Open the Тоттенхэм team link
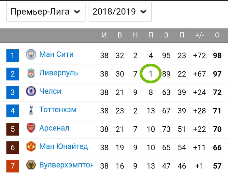The height and width of the screenshot is (175, 228). [58, 110]
